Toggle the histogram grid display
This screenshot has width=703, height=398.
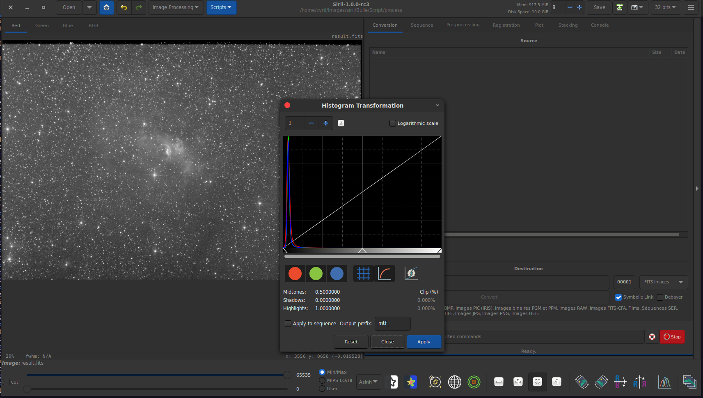coord(363,274)
